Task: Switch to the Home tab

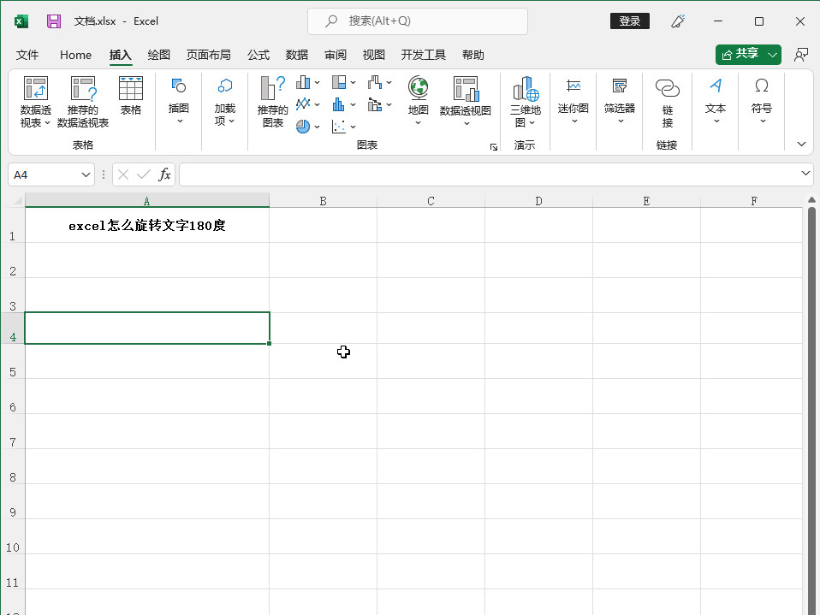Action: pyautogui.click(x=76, y=55)
